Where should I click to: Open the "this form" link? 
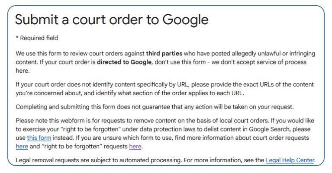[x=39, y=138]
